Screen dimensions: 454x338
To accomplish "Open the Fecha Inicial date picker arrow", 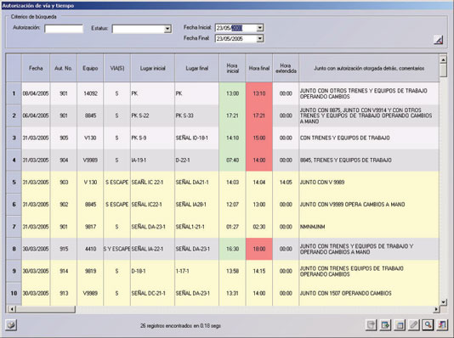I will click(259, 28).
